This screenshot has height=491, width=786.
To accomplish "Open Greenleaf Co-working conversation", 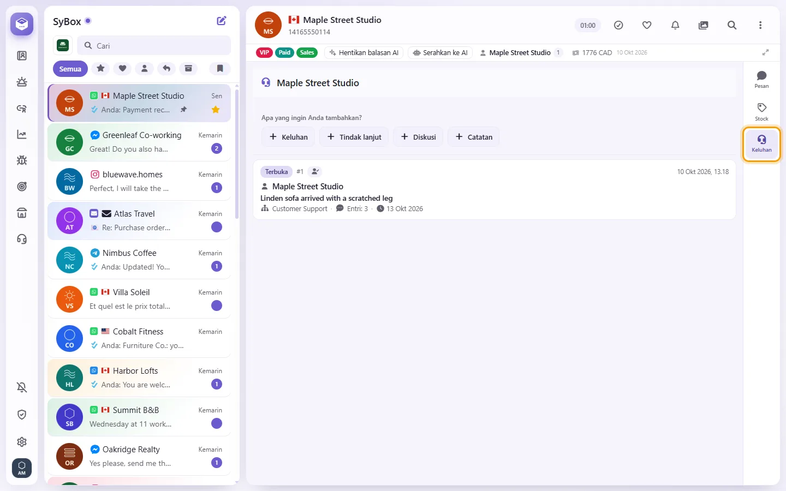I will click(x=139, y=142).
